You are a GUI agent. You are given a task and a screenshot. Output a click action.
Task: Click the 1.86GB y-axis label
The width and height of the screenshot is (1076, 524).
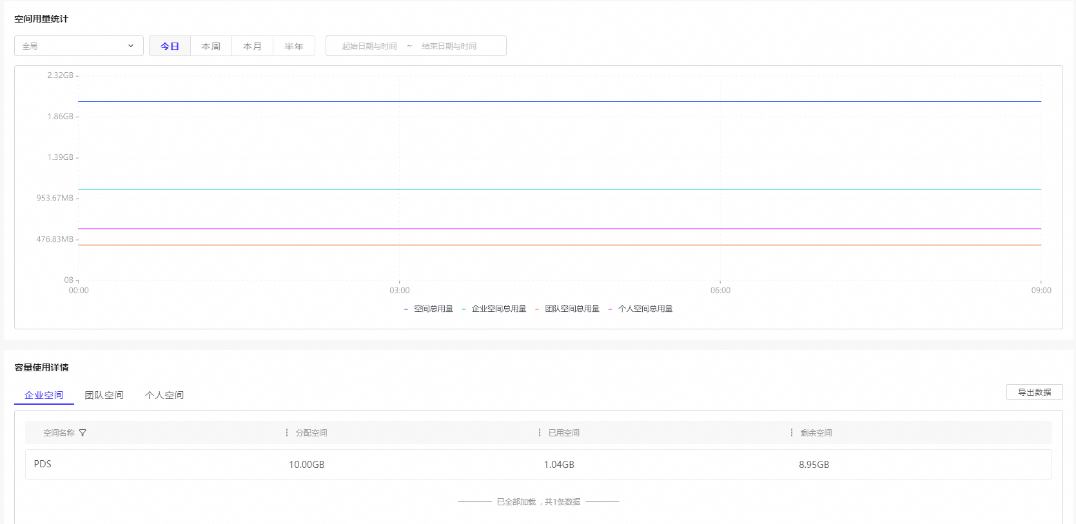[61, 117]
